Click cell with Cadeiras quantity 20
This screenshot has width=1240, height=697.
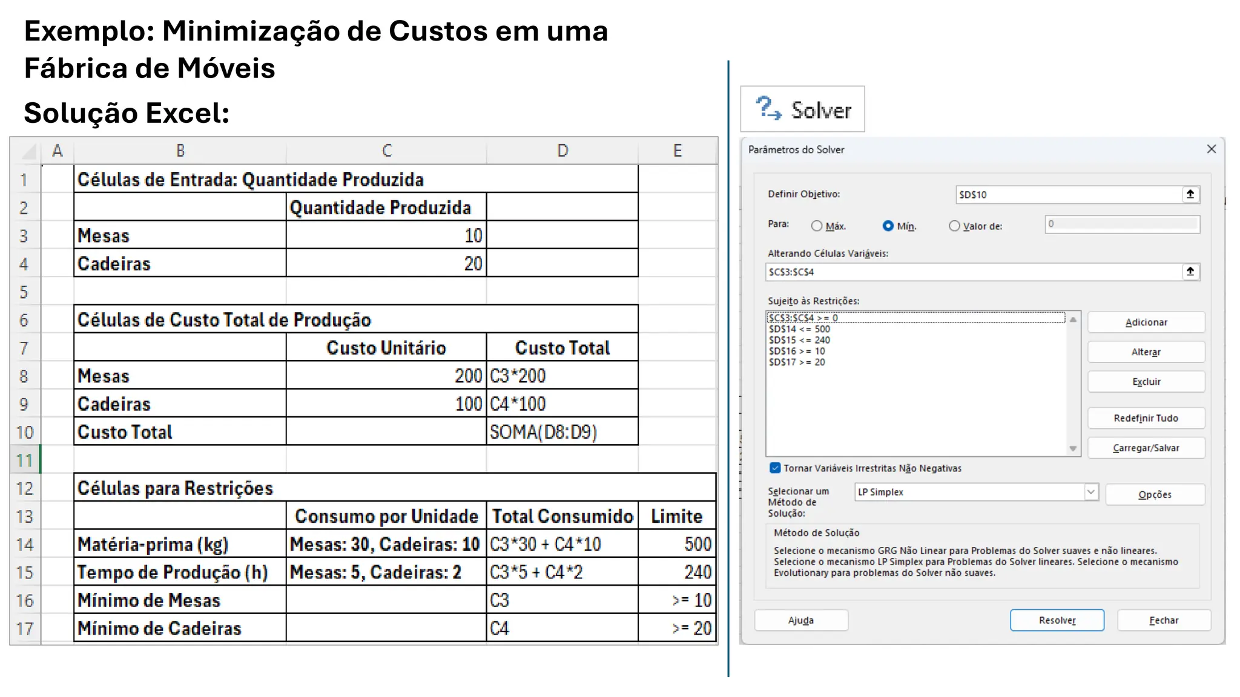pyautogui.click(x=386, y=263)
